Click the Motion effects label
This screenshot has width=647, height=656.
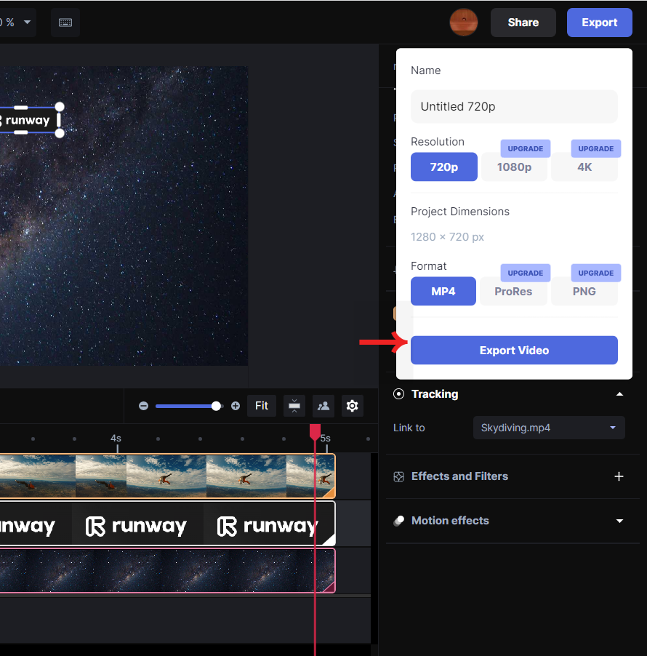[450, 521]
